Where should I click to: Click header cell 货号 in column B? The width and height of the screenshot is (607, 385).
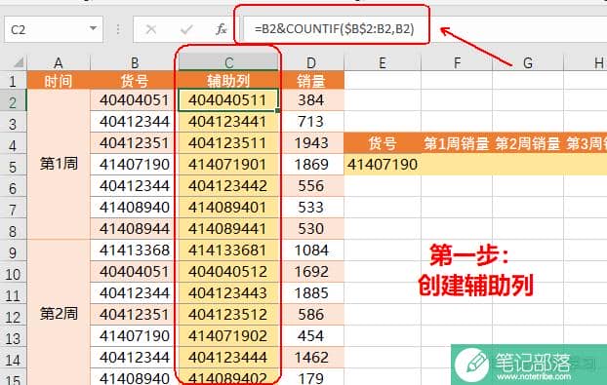tap(135, 81)
